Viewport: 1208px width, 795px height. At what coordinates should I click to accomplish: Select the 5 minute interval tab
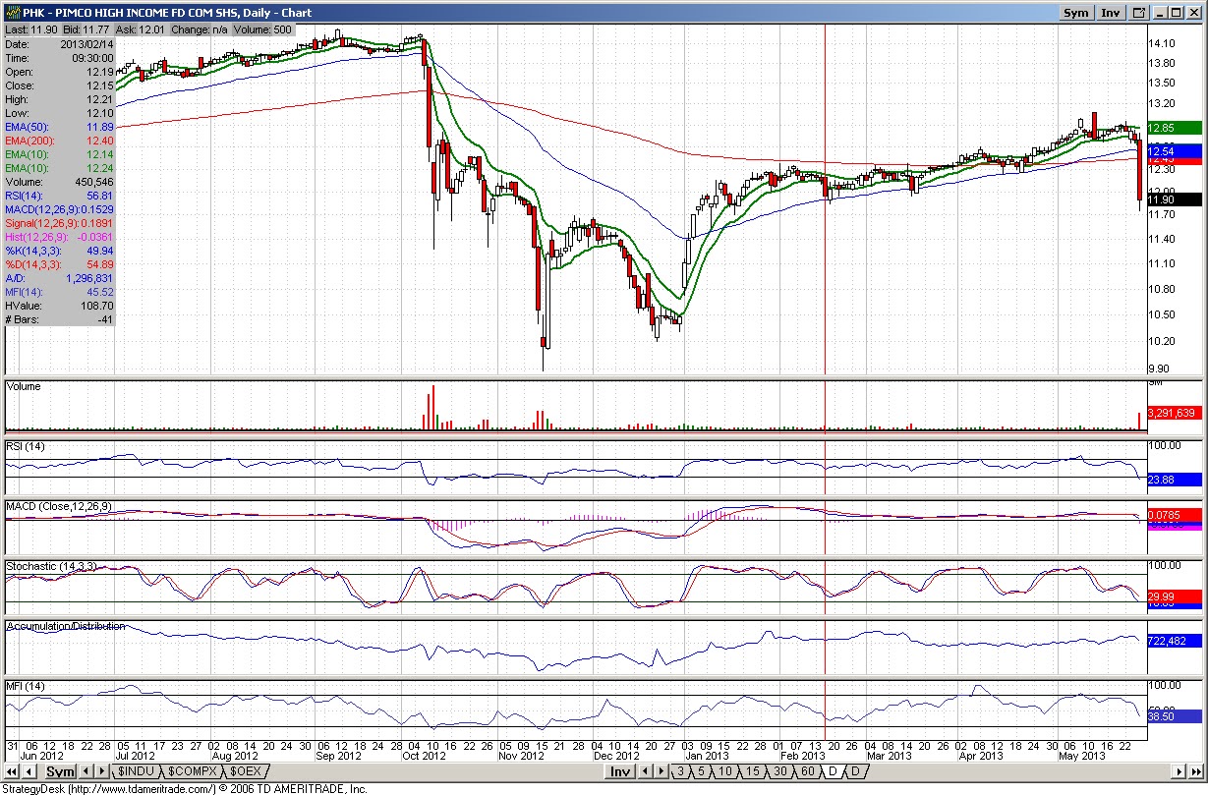coord(702,771)
